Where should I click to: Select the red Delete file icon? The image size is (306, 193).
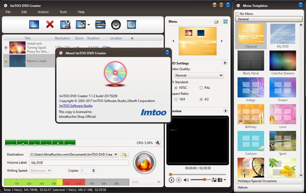pyautogui.click(x=50, y=24)
